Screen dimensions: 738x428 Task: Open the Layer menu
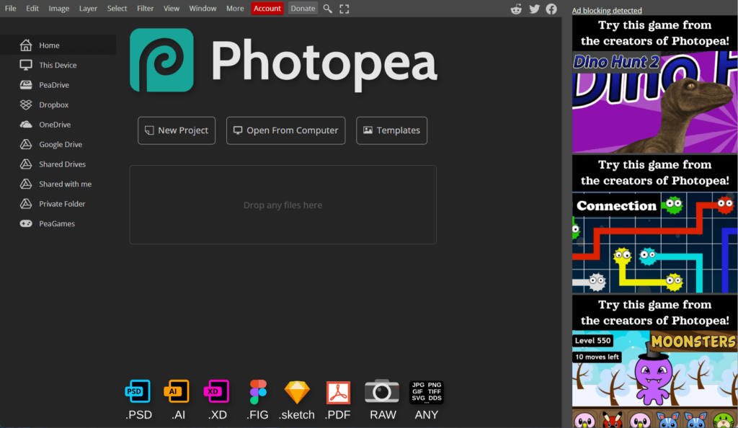coord(88,9)
